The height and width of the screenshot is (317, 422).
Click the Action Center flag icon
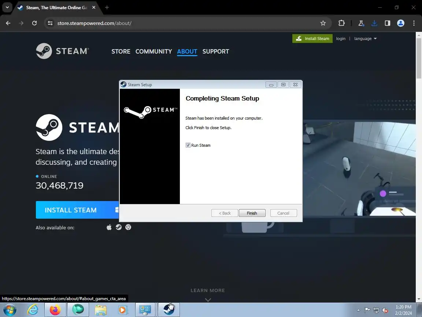367,310
